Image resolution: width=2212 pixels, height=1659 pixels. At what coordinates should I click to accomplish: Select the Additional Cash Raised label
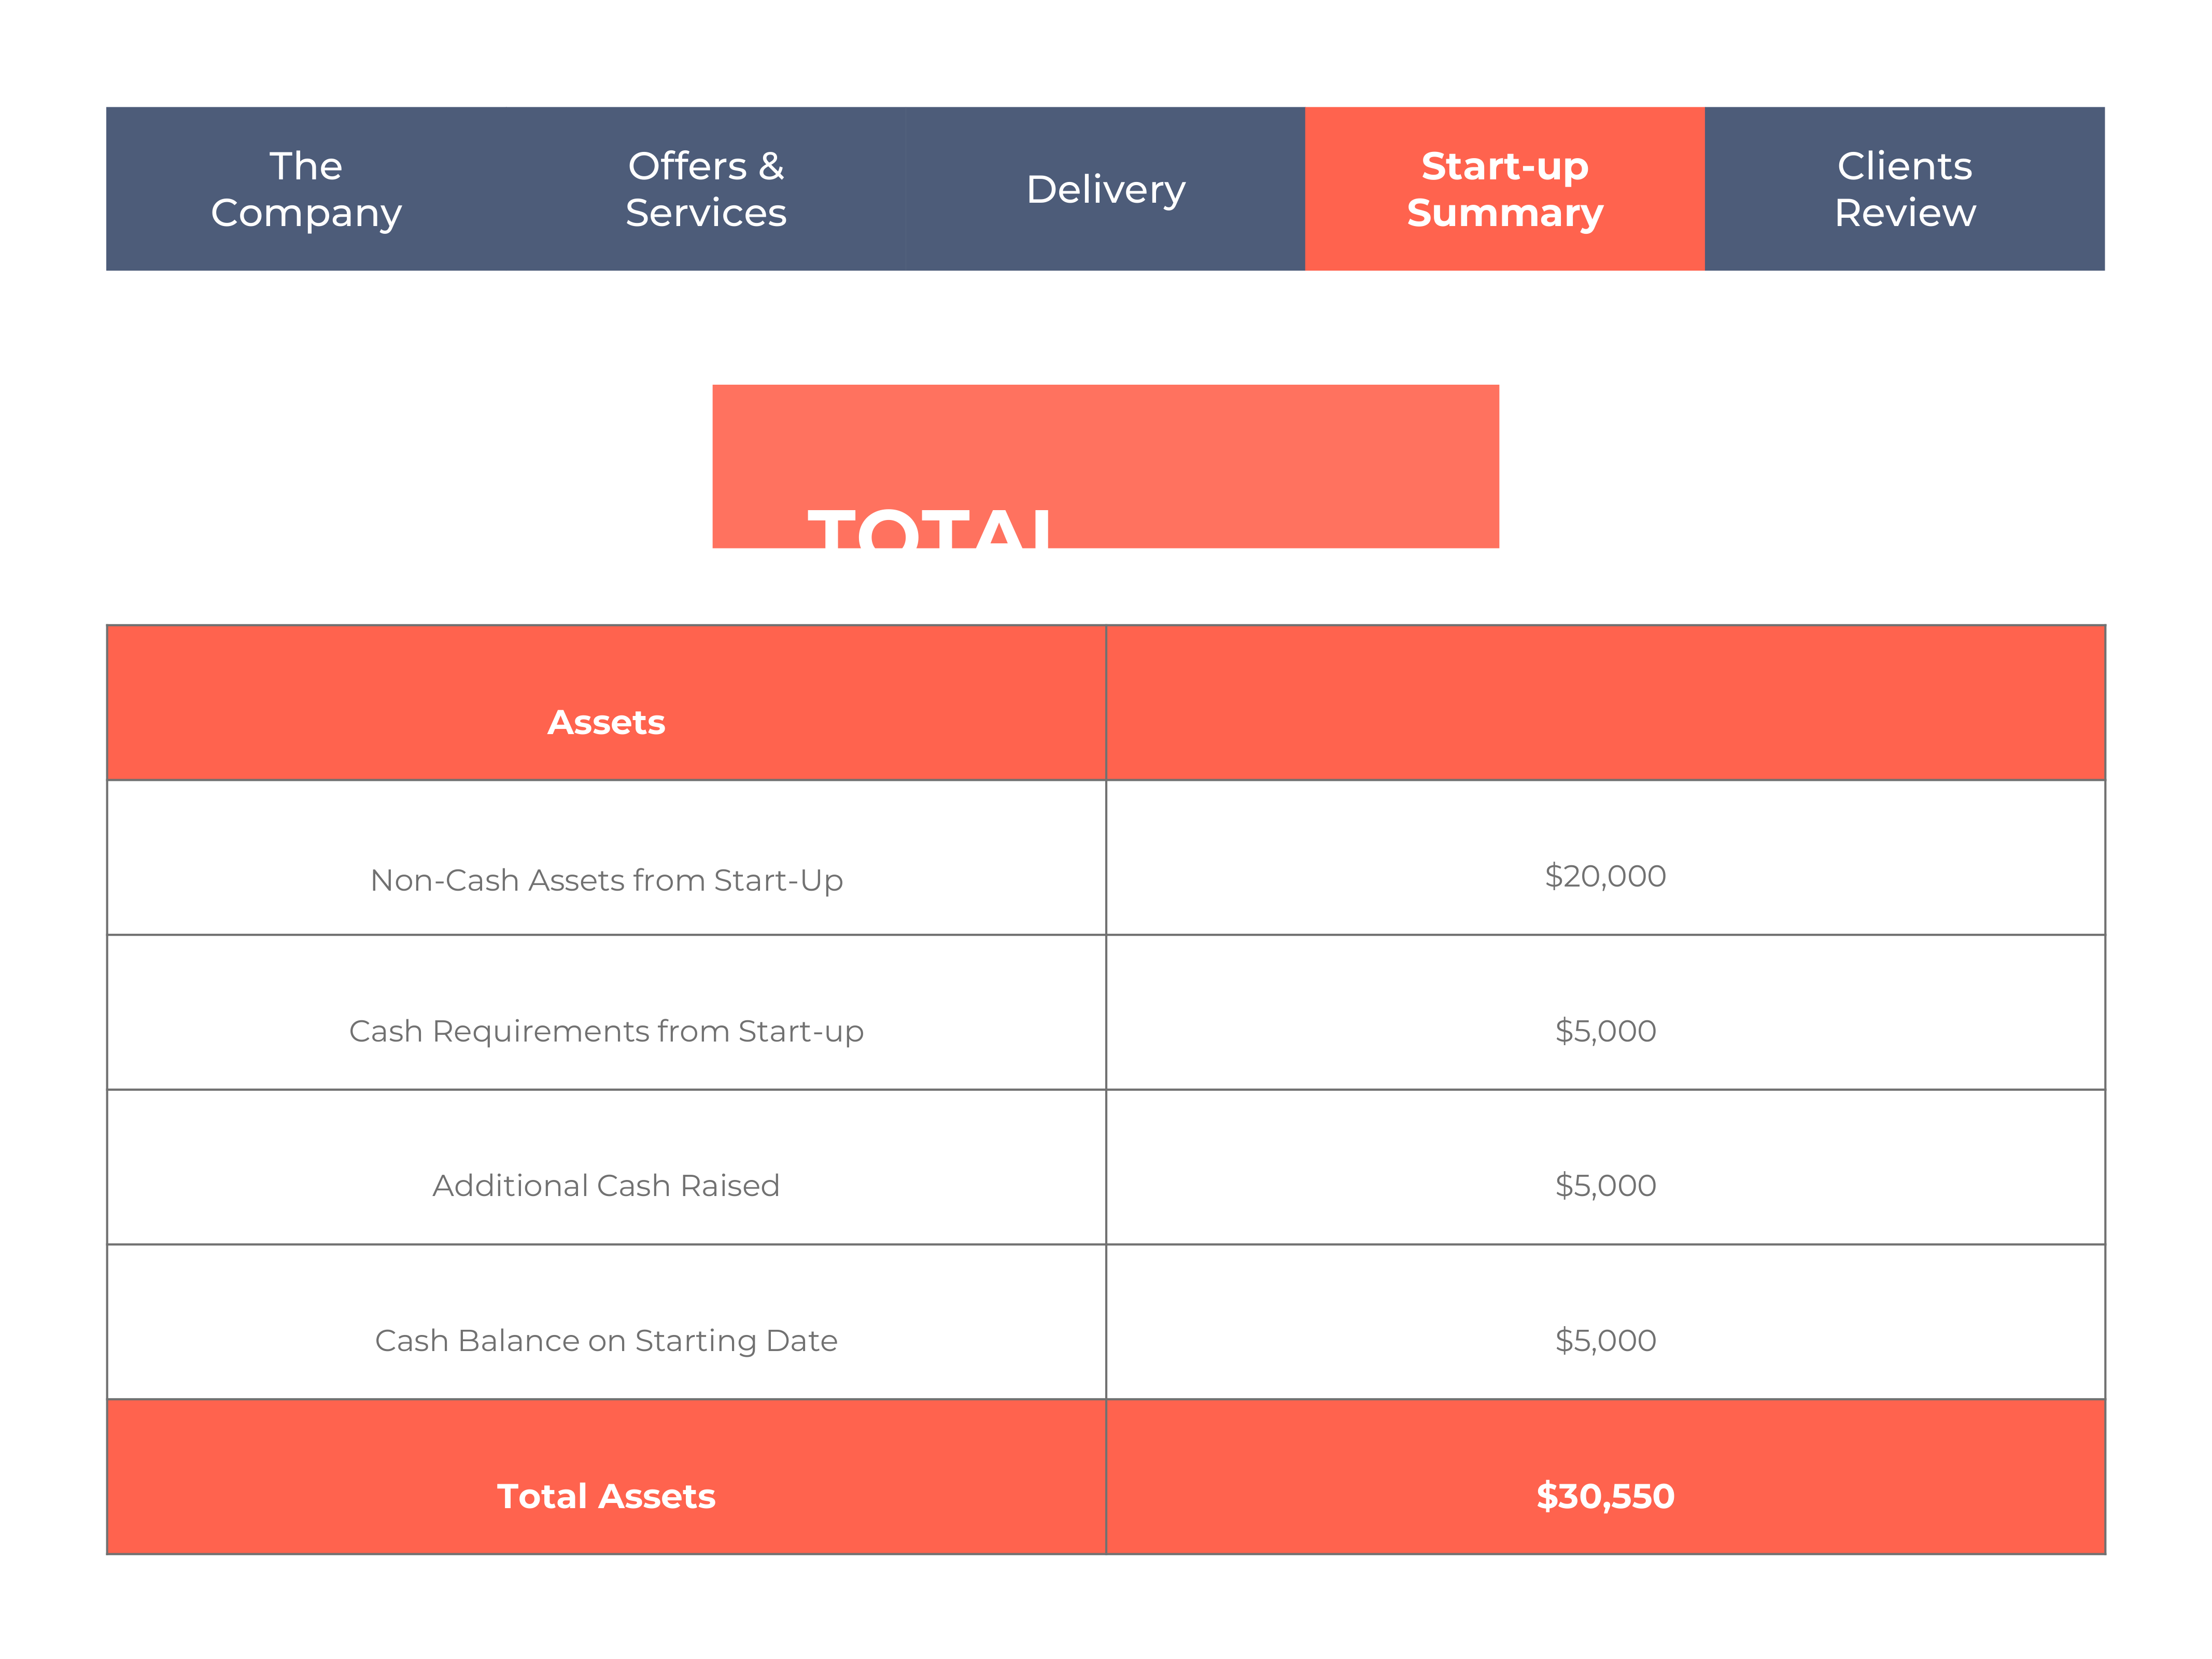[x=606, y=1186]
